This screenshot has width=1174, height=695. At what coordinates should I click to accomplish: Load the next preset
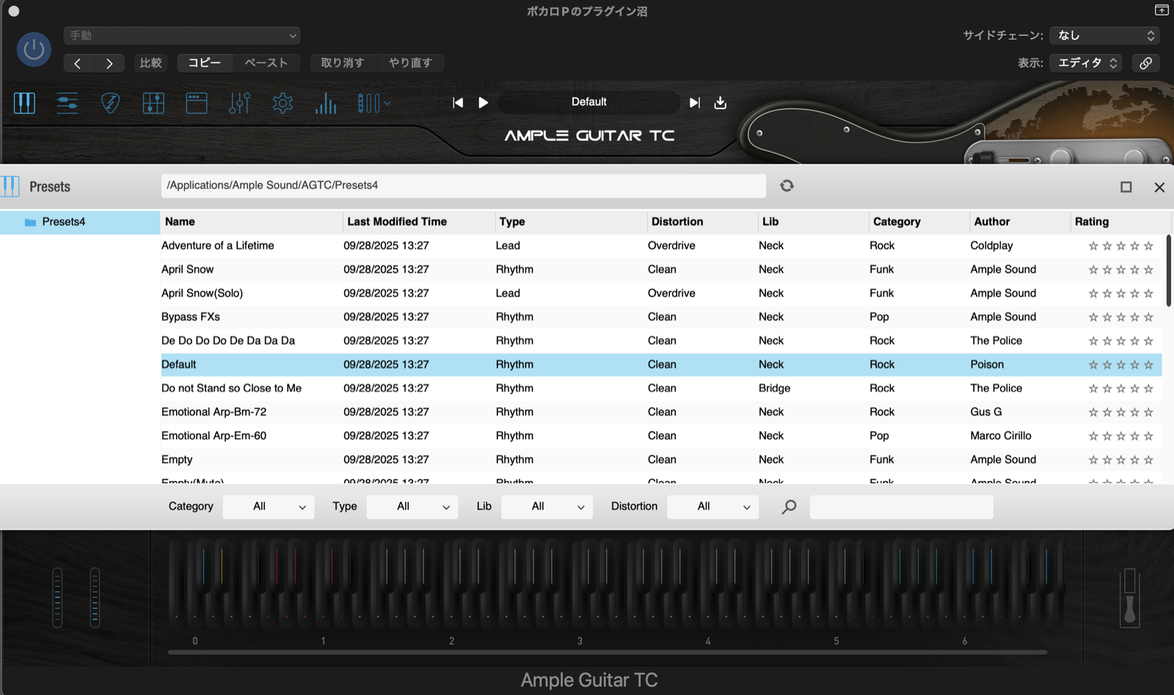(694, 103)
